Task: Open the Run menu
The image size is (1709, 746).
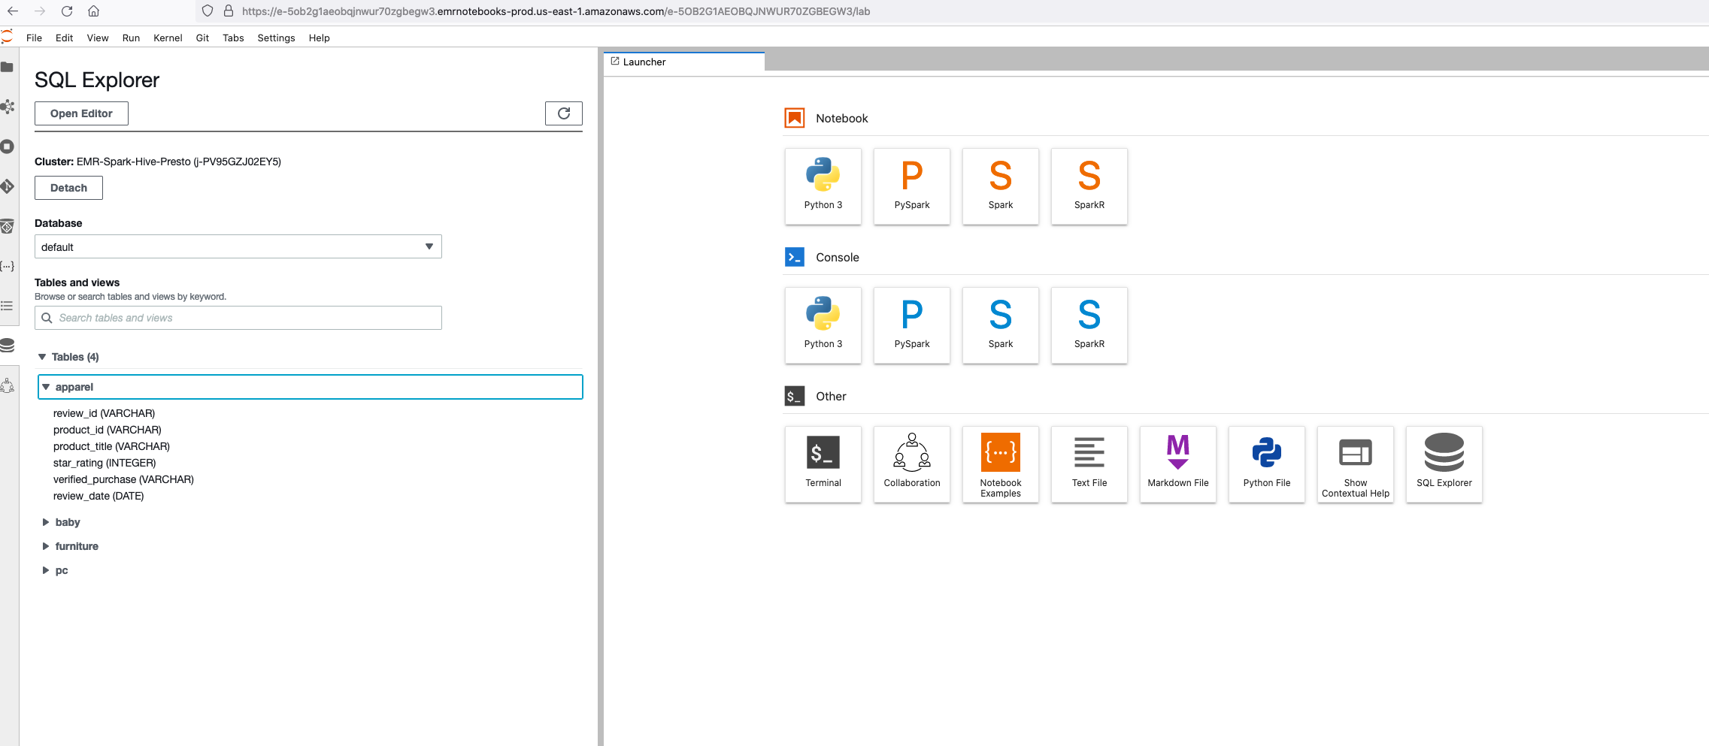Action: [x=131, y=38]
